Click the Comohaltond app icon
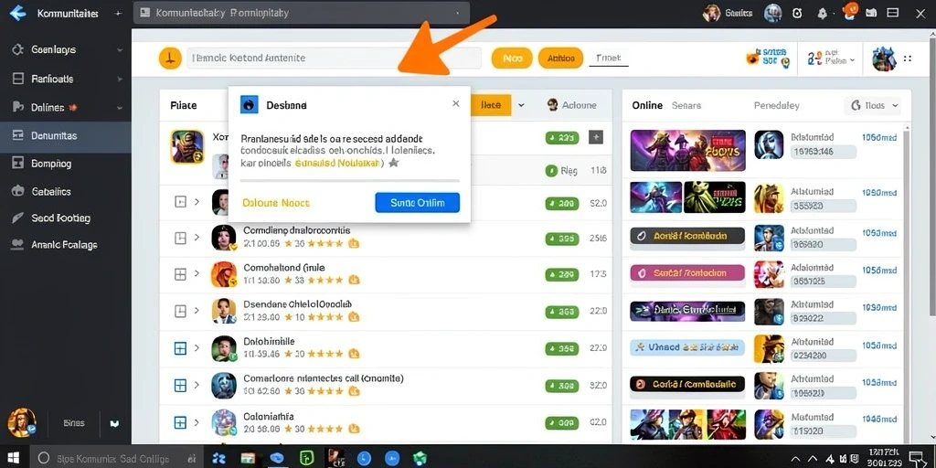The width and height of the screenshot is (936, 468). [x=223, y=274]
